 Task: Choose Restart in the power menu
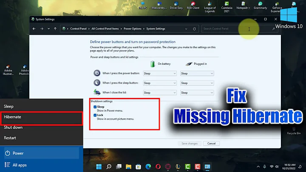42,138
